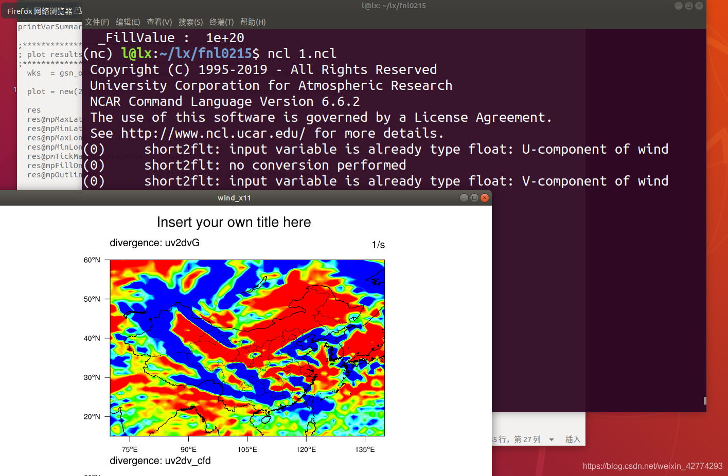728x476 pixels.
Task: Expand the line/column dropdown arrow
Action: (x=552, y=440)
